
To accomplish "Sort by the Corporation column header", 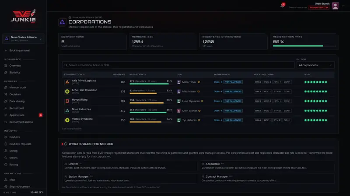I will [74, 74].
